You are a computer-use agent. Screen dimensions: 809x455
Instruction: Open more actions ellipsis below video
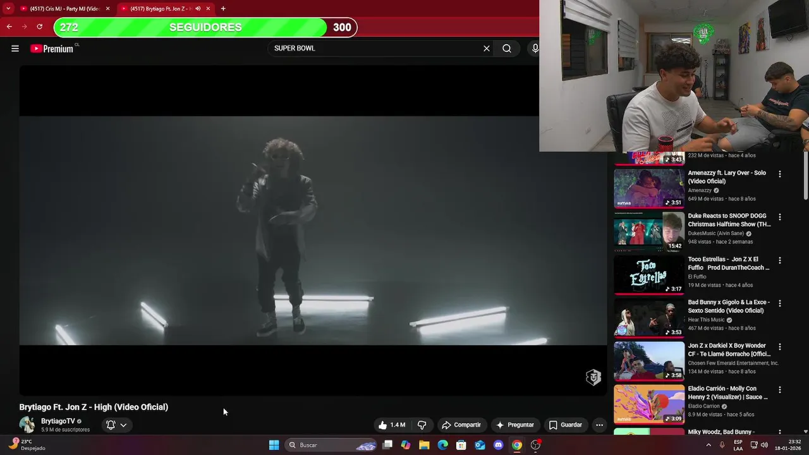click(x=599, y=425)
